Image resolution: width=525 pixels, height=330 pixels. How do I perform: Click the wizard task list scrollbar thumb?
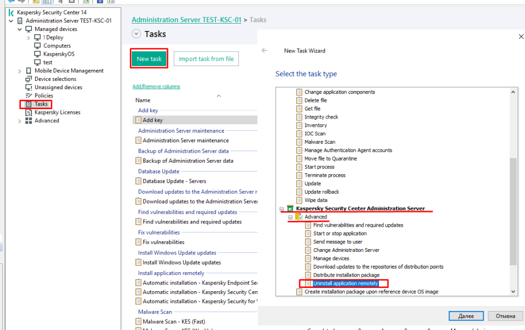tap(513, 211)
